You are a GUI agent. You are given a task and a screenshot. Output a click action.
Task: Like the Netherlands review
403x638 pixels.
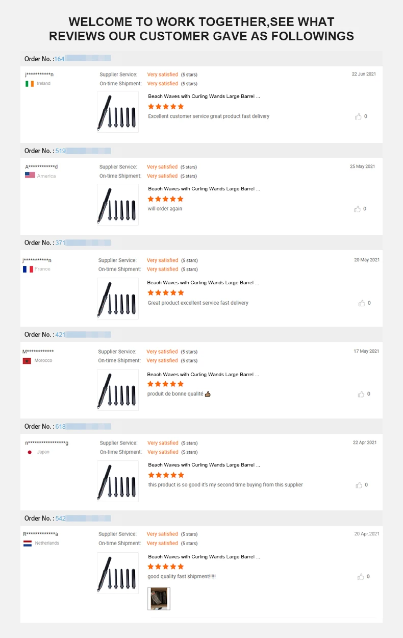tap(361, 577)
